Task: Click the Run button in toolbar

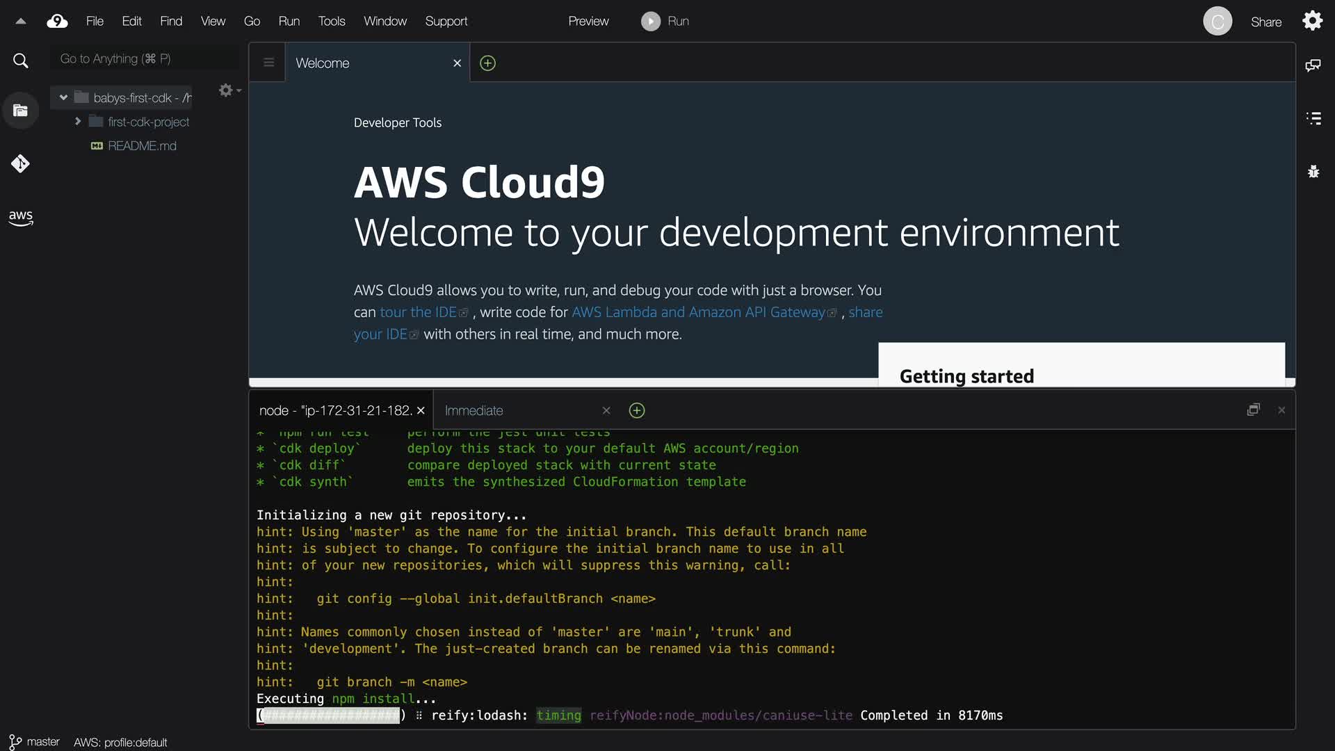Action: point(665,22)
